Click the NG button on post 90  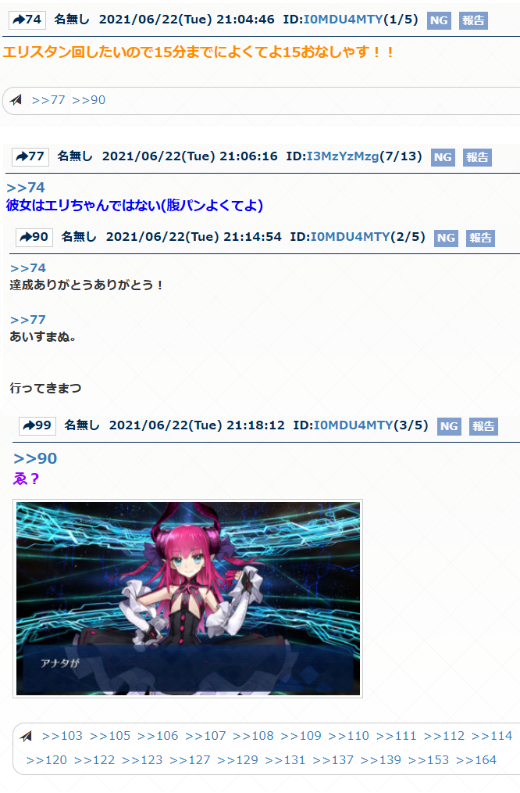coord(446,238)
